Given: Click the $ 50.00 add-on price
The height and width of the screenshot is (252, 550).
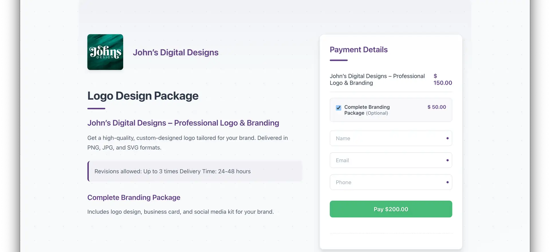Looking at the screenshot, I should click(437, 107).
